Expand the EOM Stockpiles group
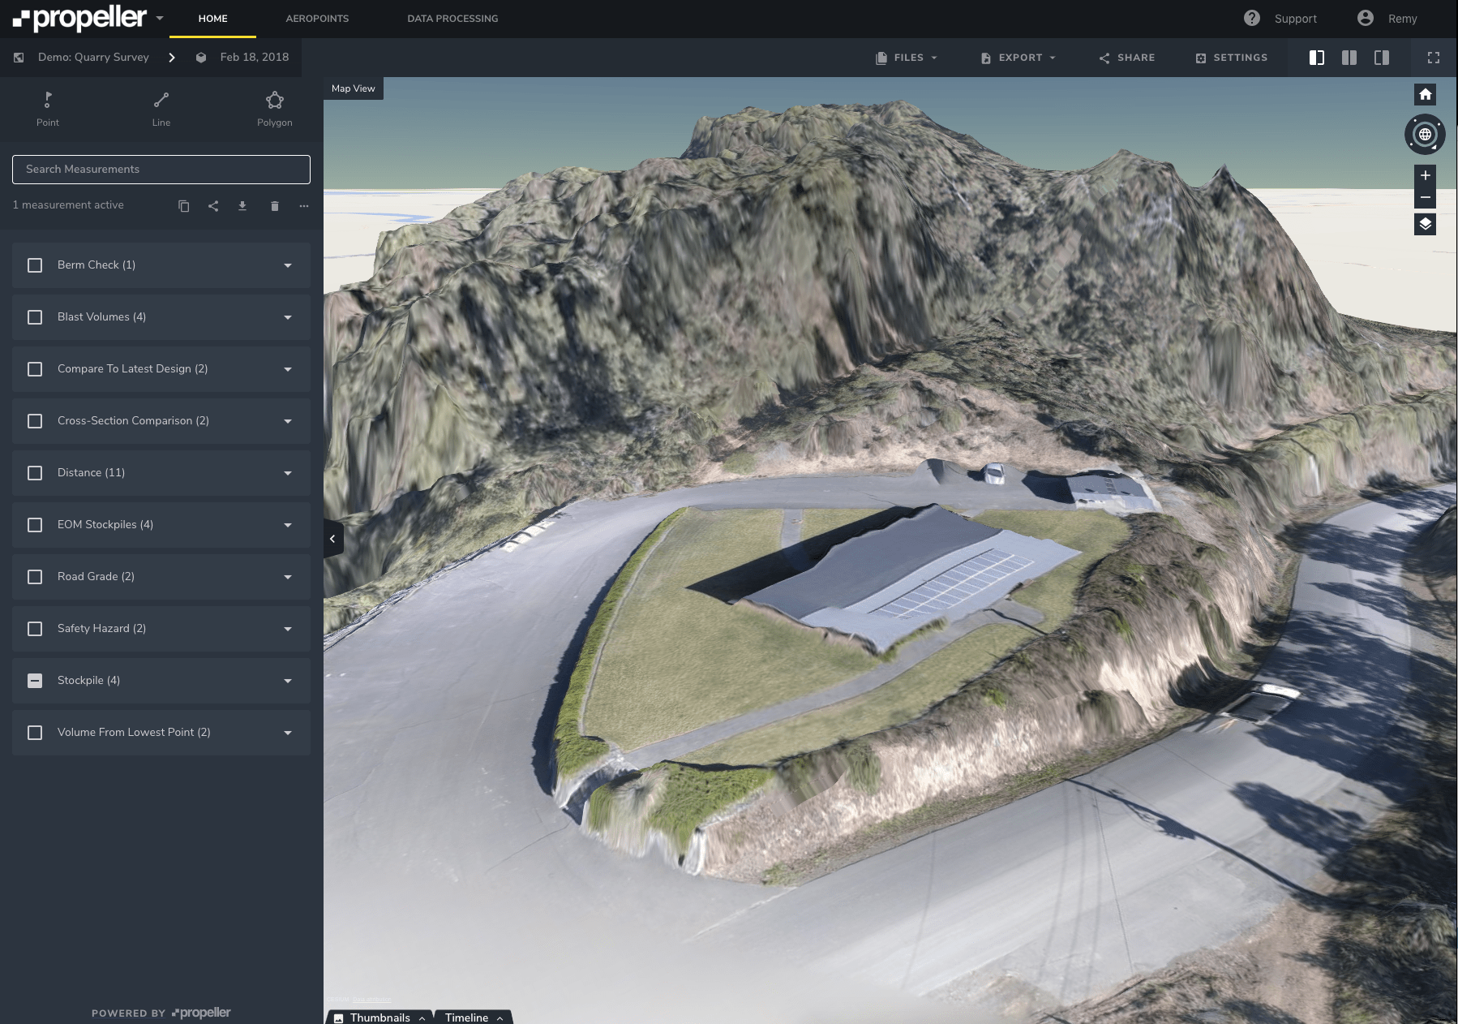Screen dimensions: 1458x1024 point(287,525)
